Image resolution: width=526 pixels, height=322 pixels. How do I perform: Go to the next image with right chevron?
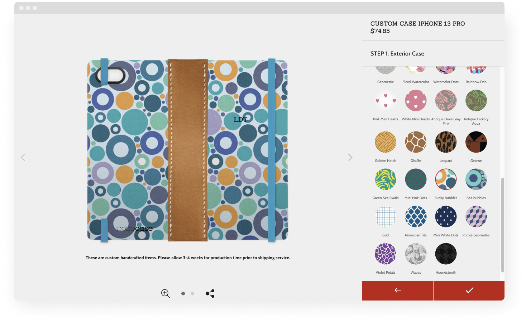click(350, 157)
